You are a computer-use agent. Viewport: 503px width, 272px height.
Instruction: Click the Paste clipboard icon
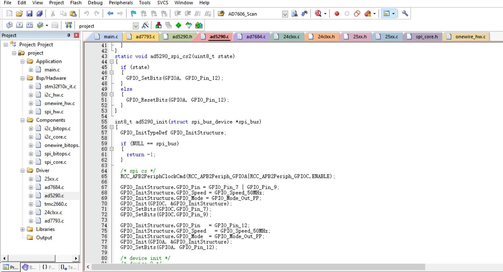point(73,13)
